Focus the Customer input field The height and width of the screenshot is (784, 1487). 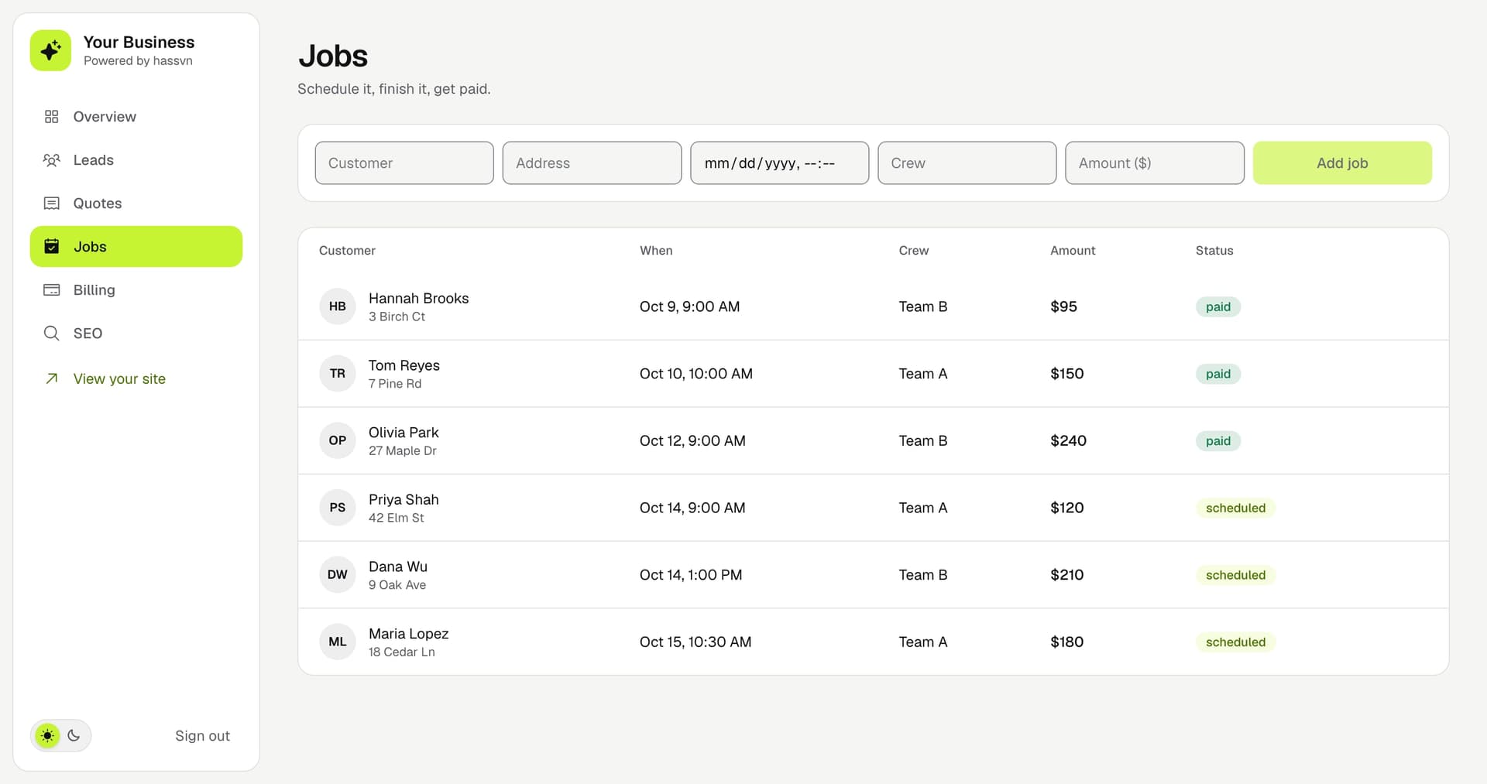[x=404, y=163]
